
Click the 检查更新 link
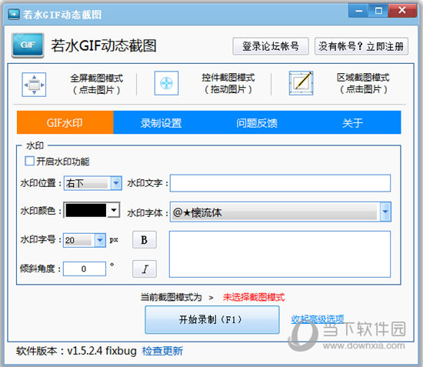point(162,351)
